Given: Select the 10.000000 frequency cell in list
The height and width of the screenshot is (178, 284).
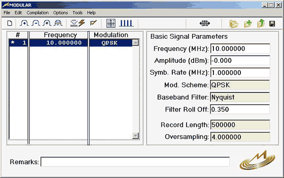Looking at the screenshot, I should (59, 43).
